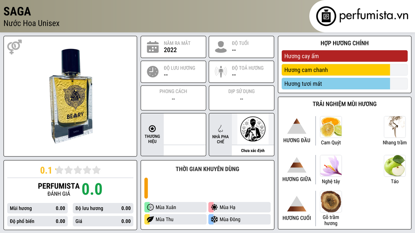Click the middle notes pyramid icon
This screenshot has width=415, height=233.
[x=297, y=165]
